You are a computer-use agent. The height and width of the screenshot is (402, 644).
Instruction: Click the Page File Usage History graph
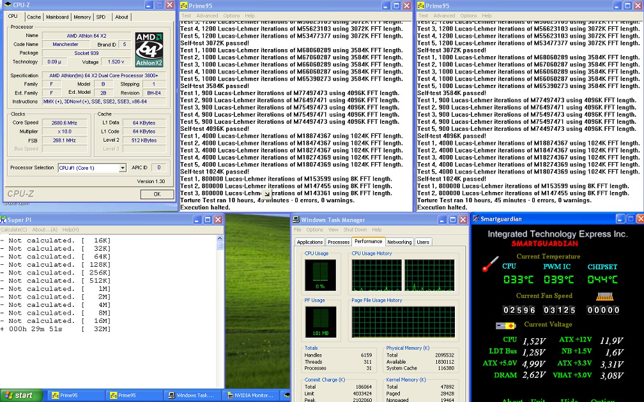[x=403, y=322]
